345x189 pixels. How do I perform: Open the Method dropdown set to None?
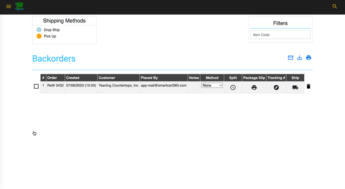click(212, 85)
